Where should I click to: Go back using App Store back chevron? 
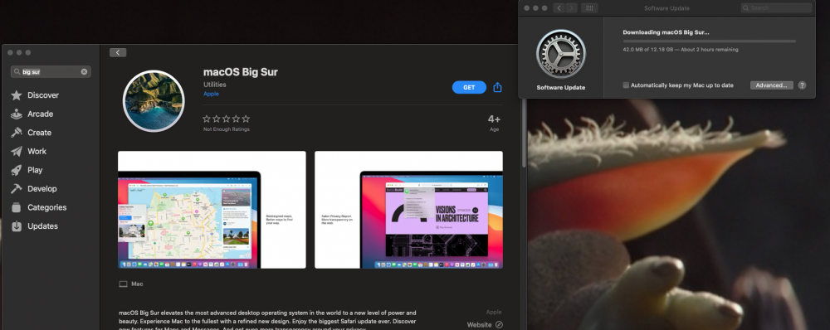(x=118, y=52)
